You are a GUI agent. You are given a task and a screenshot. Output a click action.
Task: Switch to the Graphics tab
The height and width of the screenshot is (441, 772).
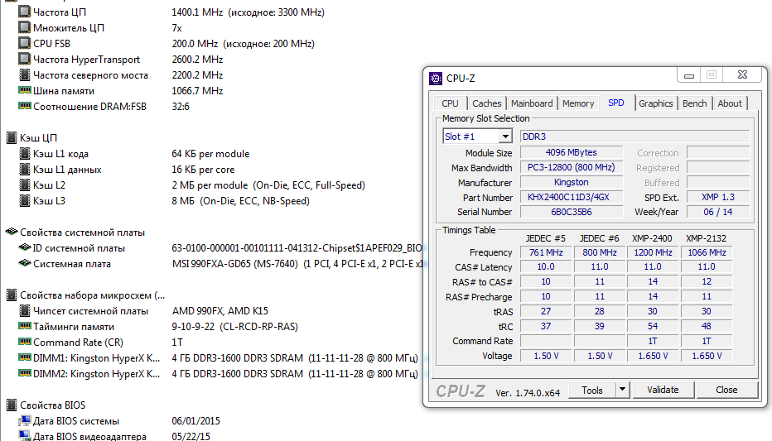(x=656, y=103)
